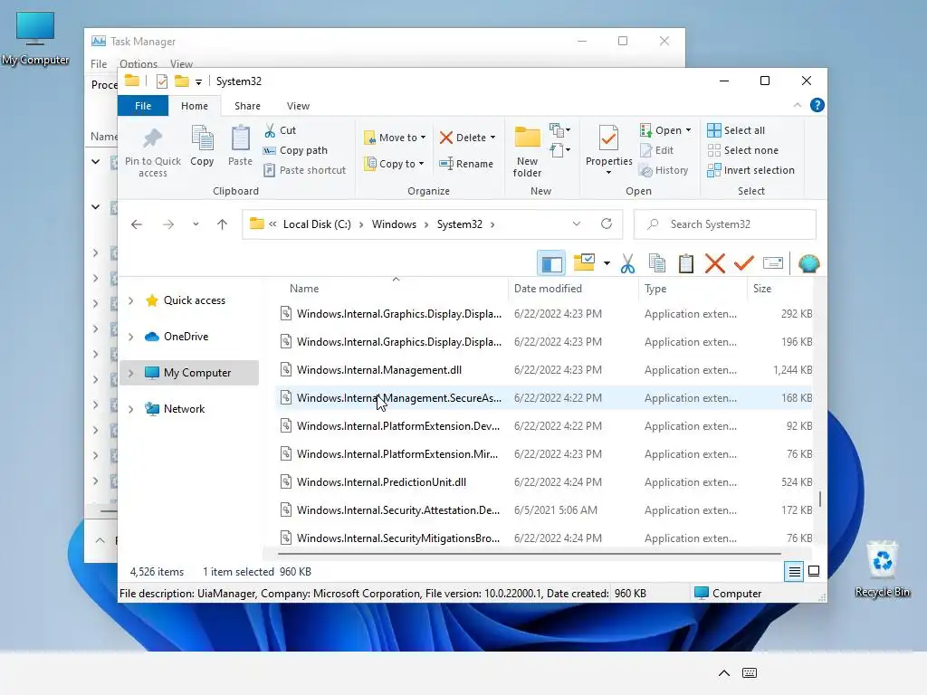927x695 pixels.
Task: Open the folder options dropdown arrow
Action: coord(607,263)
